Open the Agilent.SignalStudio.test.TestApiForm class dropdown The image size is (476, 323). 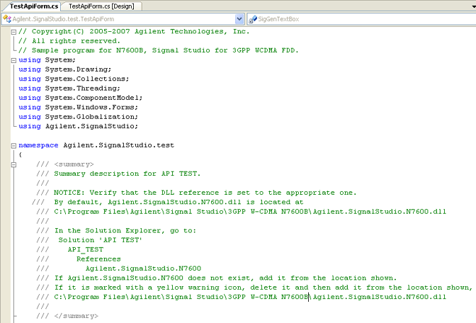(x=123, y=19)
